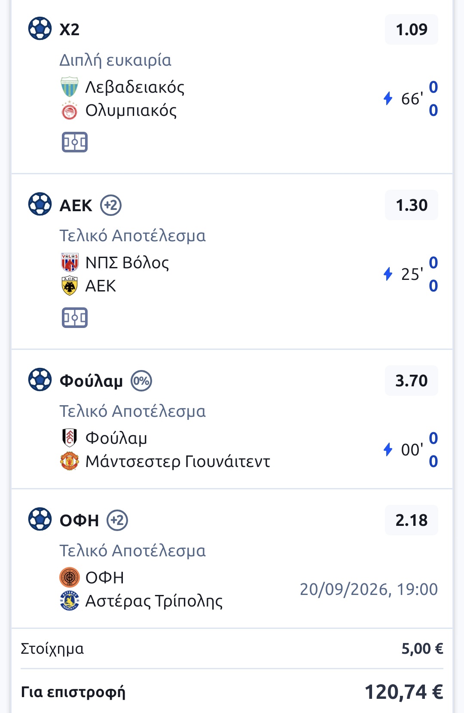
Task: Click the 120,74 € return amount
Action: pyautogui.click(x=404, y=692)
